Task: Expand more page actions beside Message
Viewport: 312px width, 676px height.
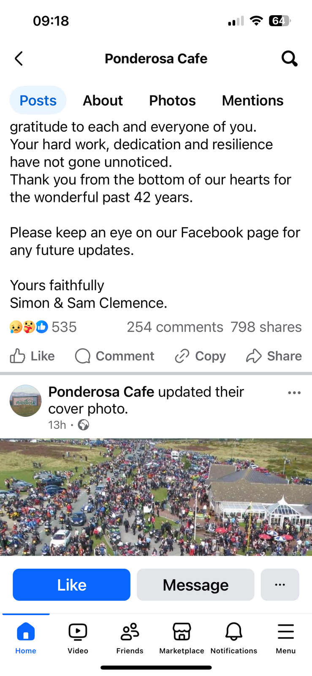Action: [280, 585]
